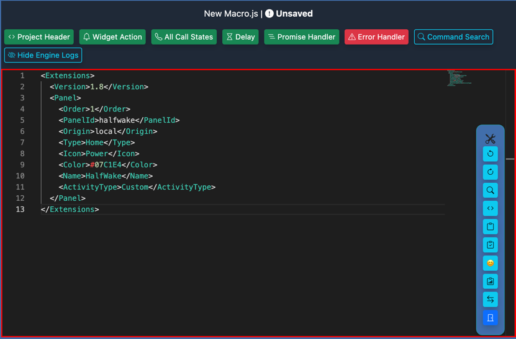Click the Widget Action button

tap(112, 37)
